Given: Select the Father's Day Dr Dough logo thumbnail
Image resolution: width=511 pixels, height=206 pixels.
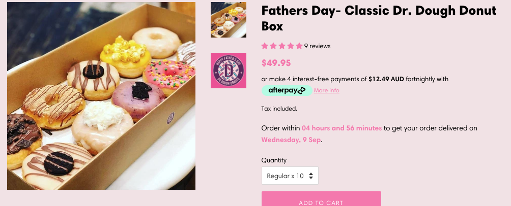Looking at the screenshot, I should (x=229, y=71).
